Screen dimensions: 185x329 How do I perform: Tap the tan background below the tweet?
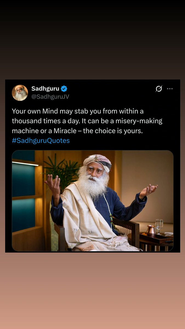(x=92, y=291)
